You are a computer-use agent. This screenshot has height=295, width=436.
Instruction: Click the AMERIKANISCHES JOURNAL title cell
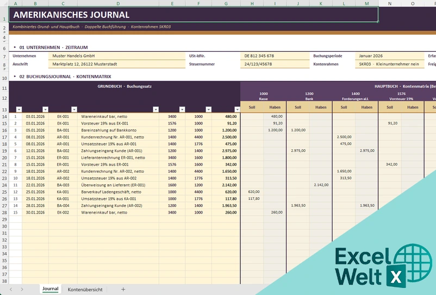click(194, 15)
